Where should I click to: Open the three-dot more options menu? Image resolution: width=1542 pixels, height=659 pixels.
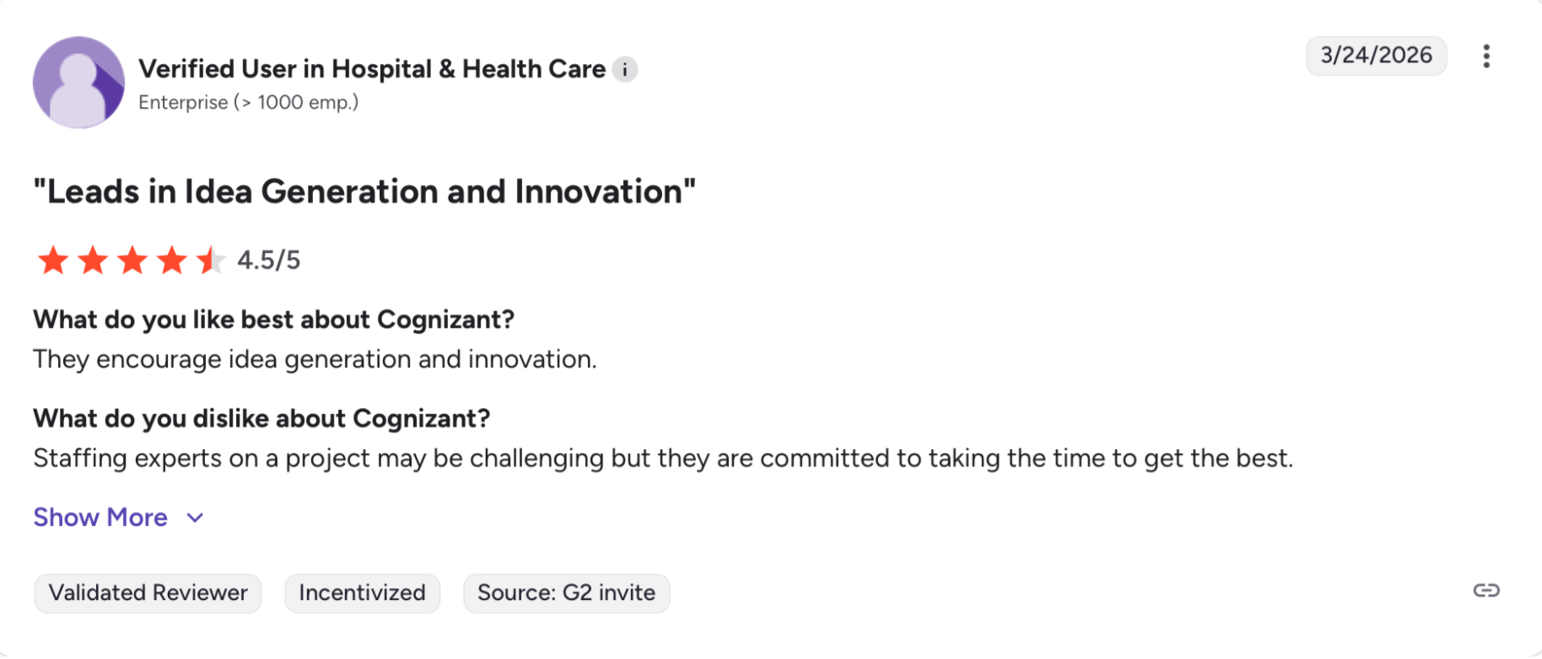tap(1485, 56)
